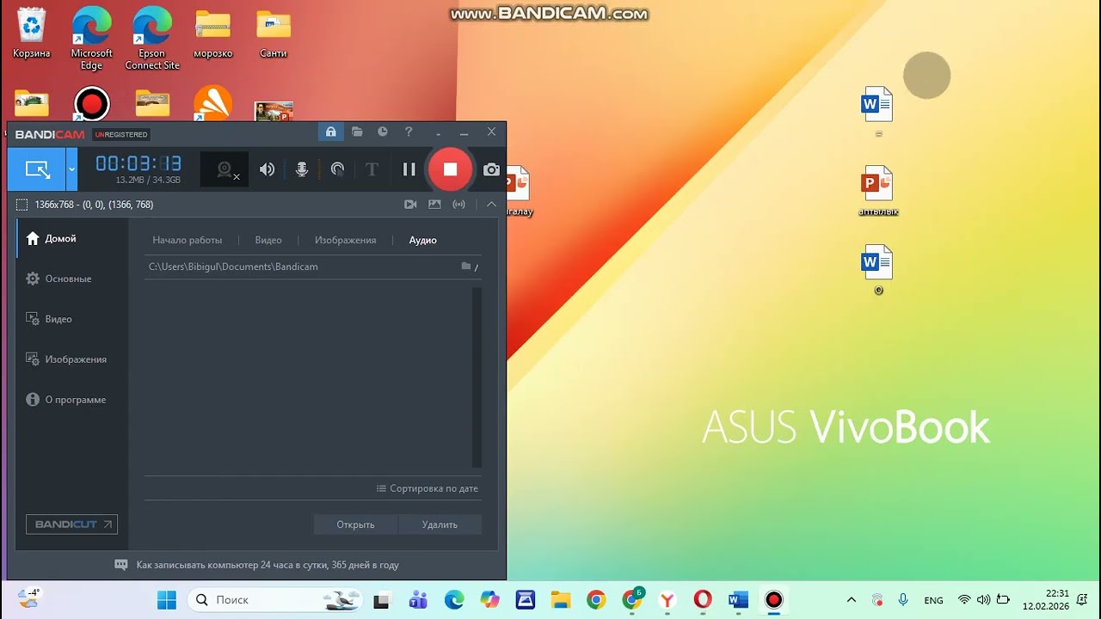
Task: Open Microsoft Edge desktop shortcut
Action: (x=92, y=39)
